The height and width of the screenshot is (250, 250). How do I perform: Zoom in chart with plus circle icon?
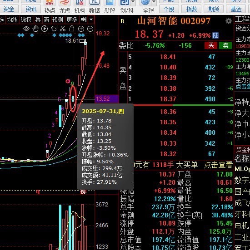81,29
